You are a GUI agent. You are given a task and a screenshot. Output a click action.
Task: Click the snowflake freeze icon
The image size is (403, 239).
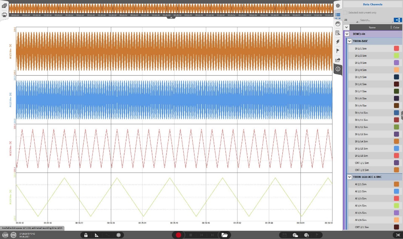118,235
